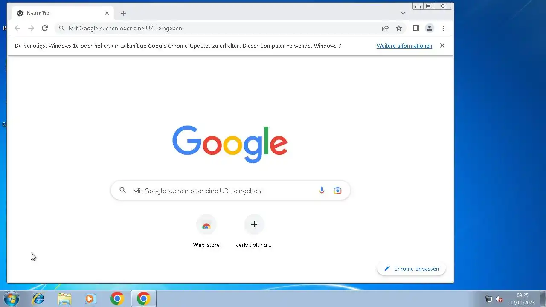Launch Windows Media Player from taskbar
Screen dimensions: 546x307
coord(90,298)
